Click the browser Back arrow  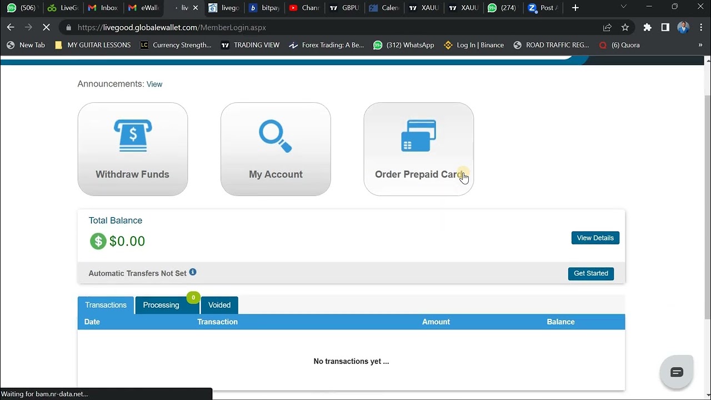[11, 27]
